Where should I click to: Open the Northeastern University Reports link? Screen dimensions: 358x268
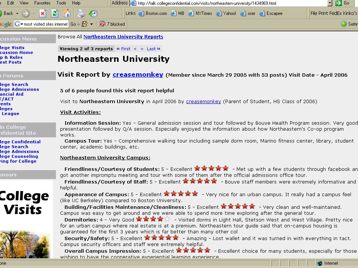(x=123, y=37)
